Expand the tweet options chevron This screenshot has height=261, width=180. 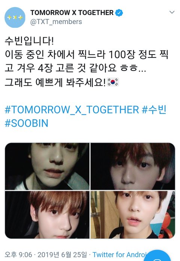point(172,12)
